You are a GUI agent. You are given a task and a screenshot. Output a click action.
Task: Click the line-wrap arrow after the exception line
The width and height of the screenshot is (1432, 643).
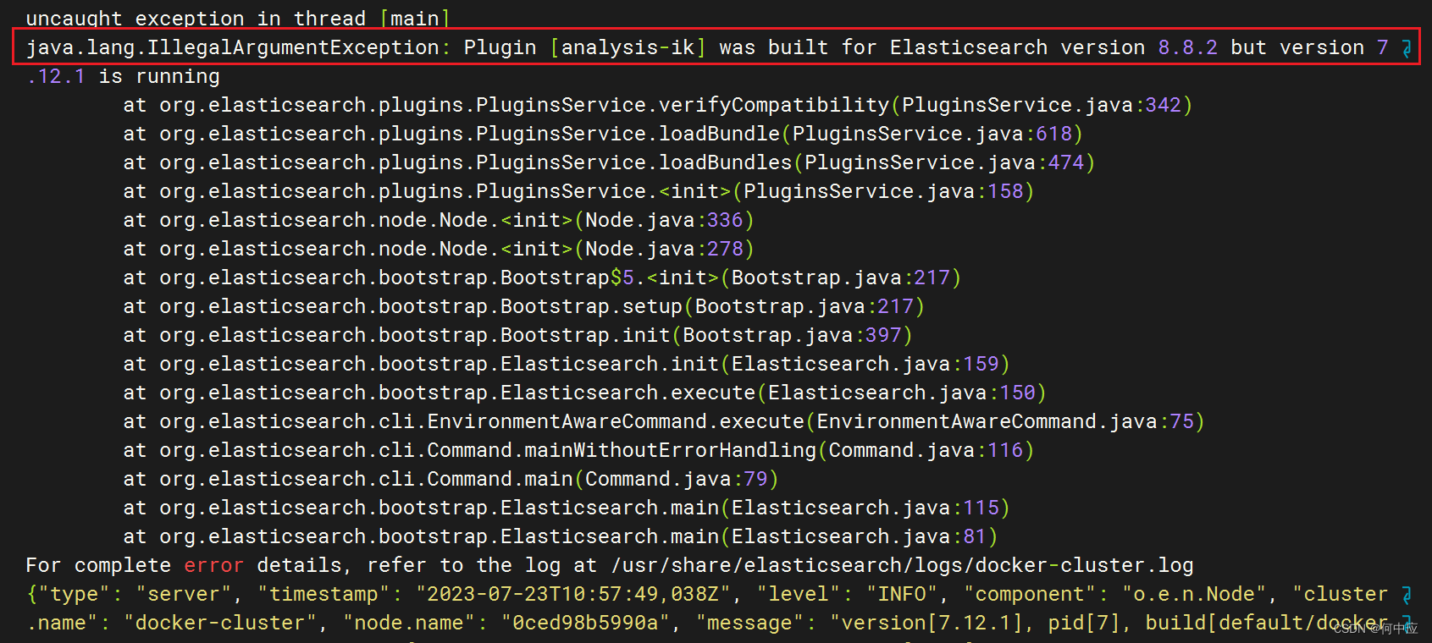(1406, 48)
